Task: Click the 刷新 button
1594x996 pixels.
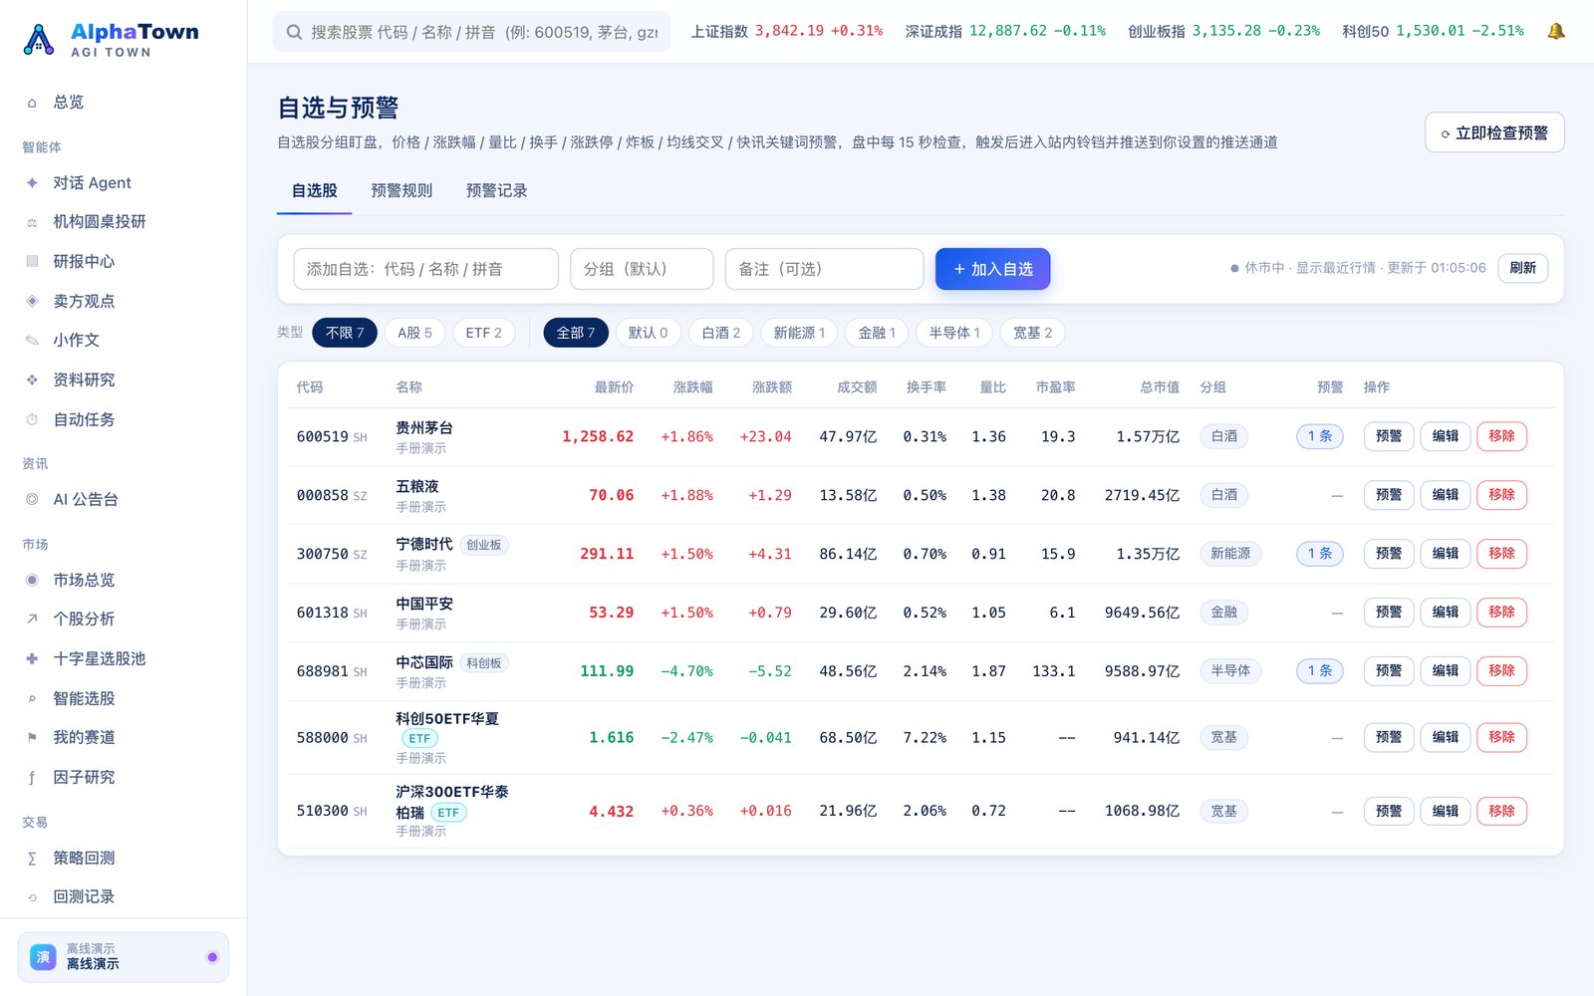Action: click(1522, 268)
